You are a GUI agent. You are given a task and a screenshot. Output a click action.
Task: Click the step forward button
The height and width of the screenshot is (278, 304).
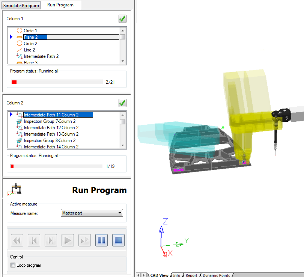51,240
